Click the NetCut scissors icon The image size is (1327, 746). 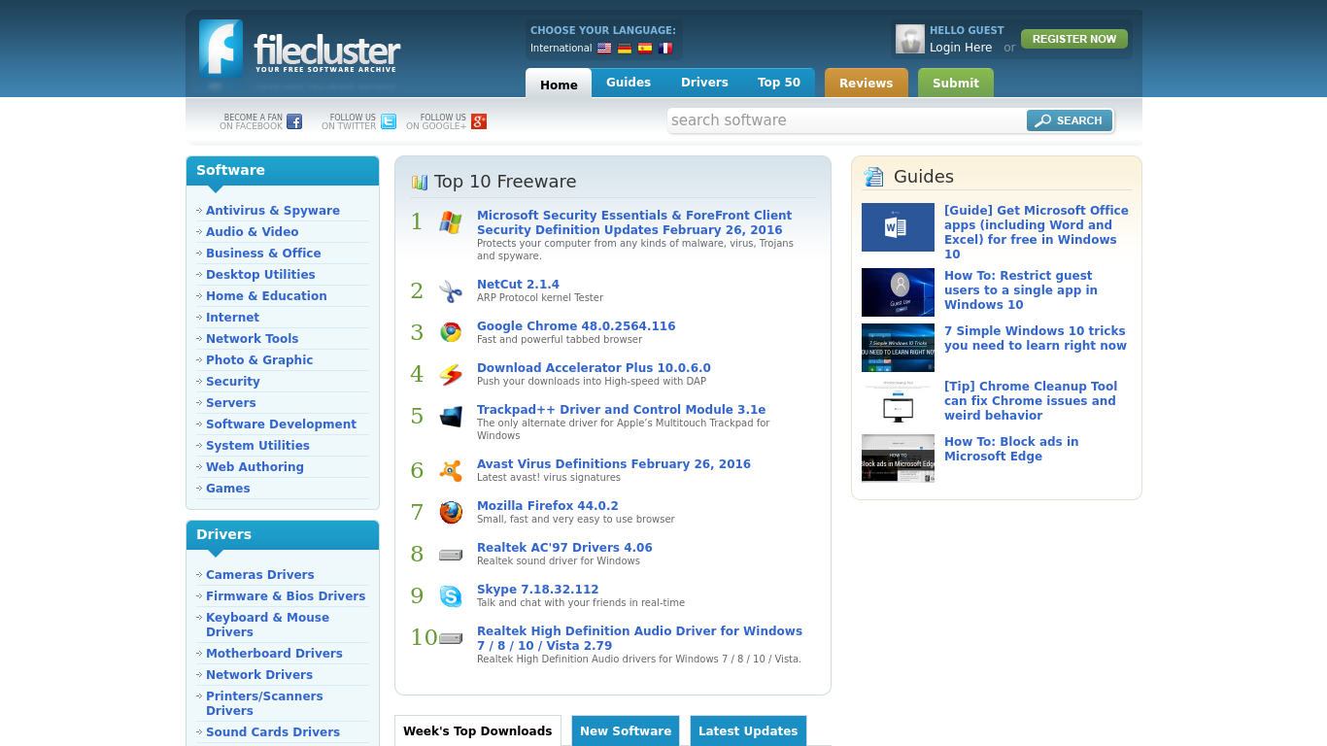[451, 291]
